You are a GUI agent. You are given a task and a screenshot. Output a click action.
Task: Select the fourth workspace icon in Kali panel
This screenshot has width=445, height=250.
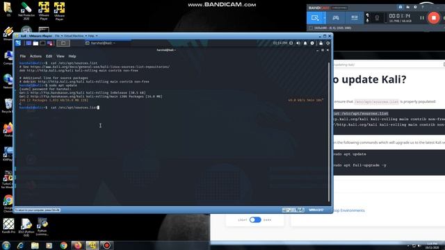pos(50,43)
